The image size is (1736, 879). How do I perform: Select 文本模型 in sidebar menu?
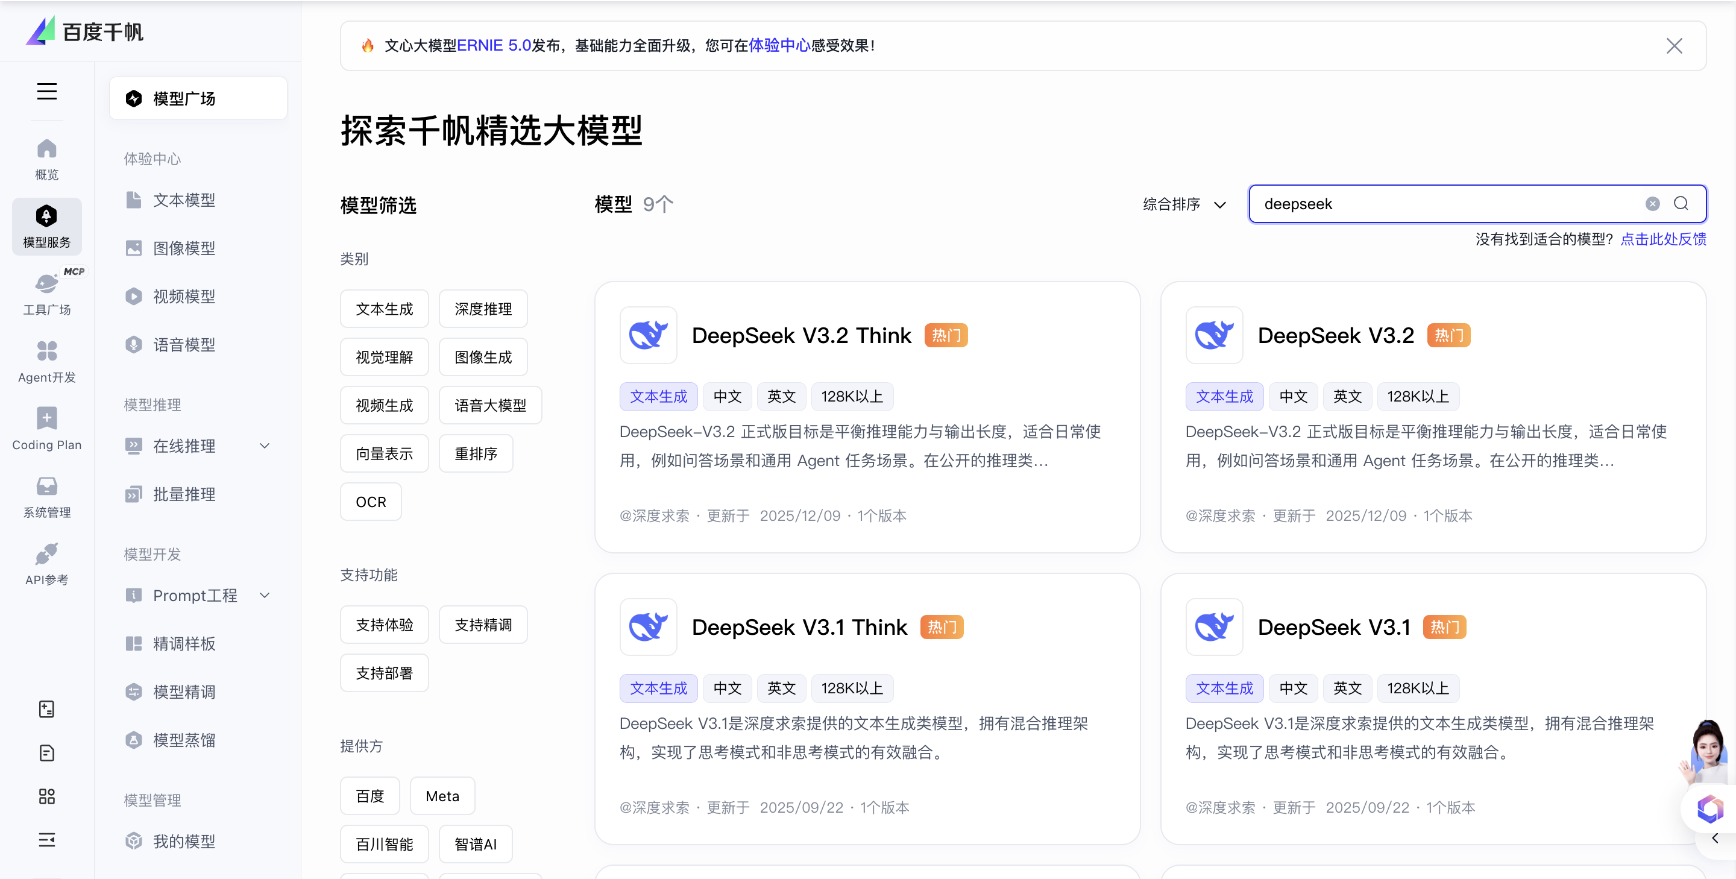(184, 200)
